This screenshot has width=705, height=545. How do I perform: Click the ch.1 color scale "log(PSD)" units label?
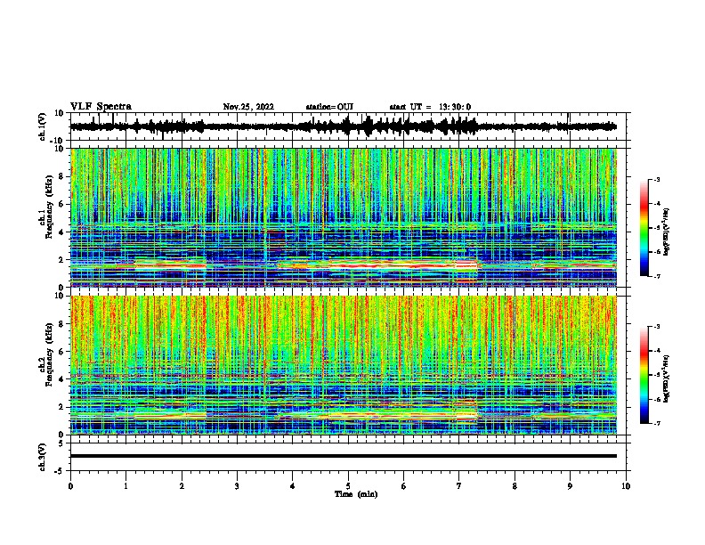click(x=667, y=232)
